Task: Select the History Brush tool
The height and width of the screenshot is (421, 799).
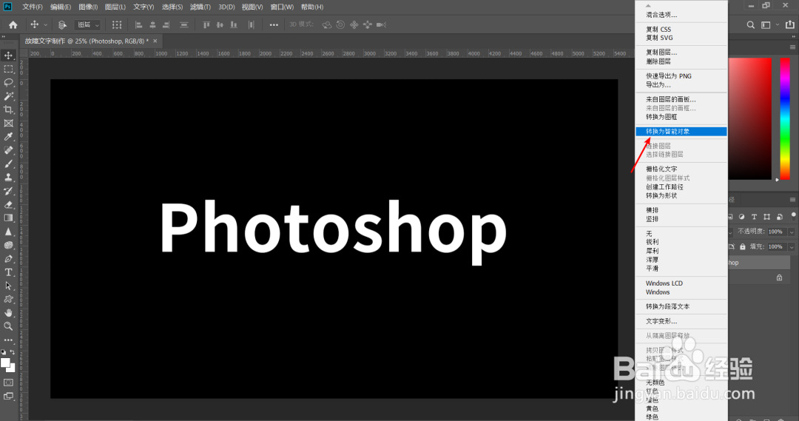Action: click(x=9, y=191)
